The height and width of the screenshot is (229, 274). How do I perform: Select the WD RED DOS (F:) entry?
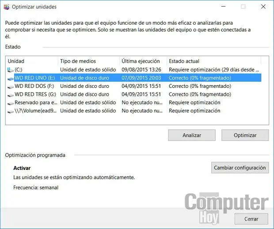pos(34,86)
